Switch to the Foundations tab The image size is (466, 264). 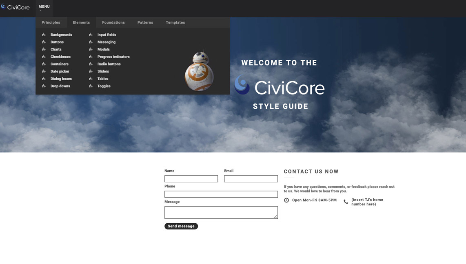click(113, 22)
